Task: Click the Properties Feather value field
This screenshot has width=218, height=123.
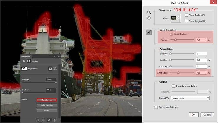Action: [51, 90]
